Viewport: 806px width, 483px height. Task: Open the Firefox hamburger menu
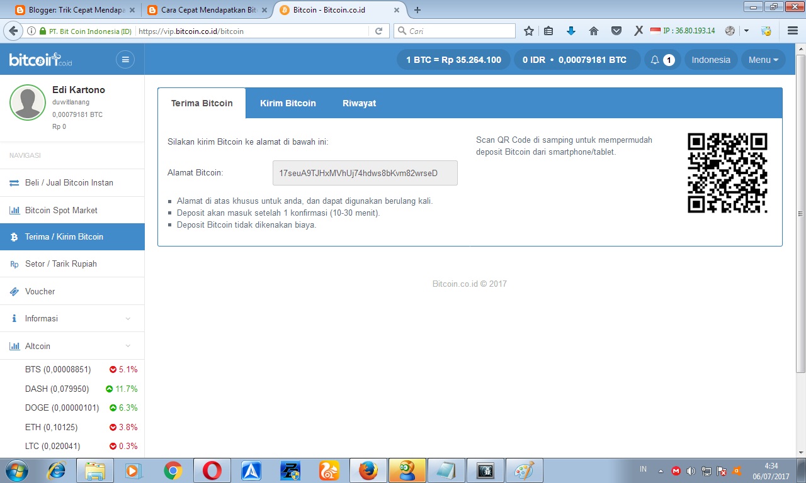pyautogui.click(x=792, y=31)
